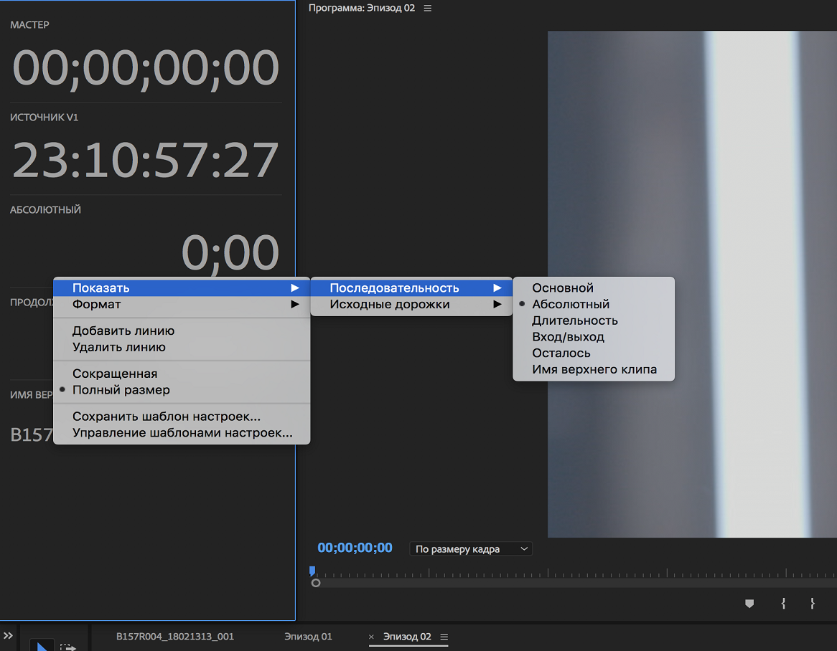
Task: Open the Эпизод 02 sequence tab menu
Action: (445, 637)
